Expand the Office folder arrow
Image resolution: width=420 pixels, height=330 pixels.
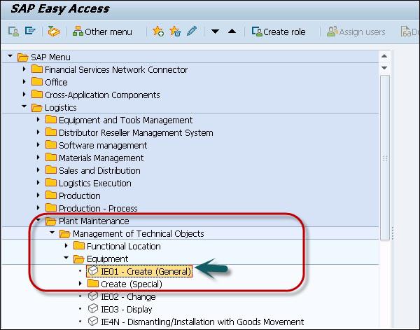(x=24, y=81)
